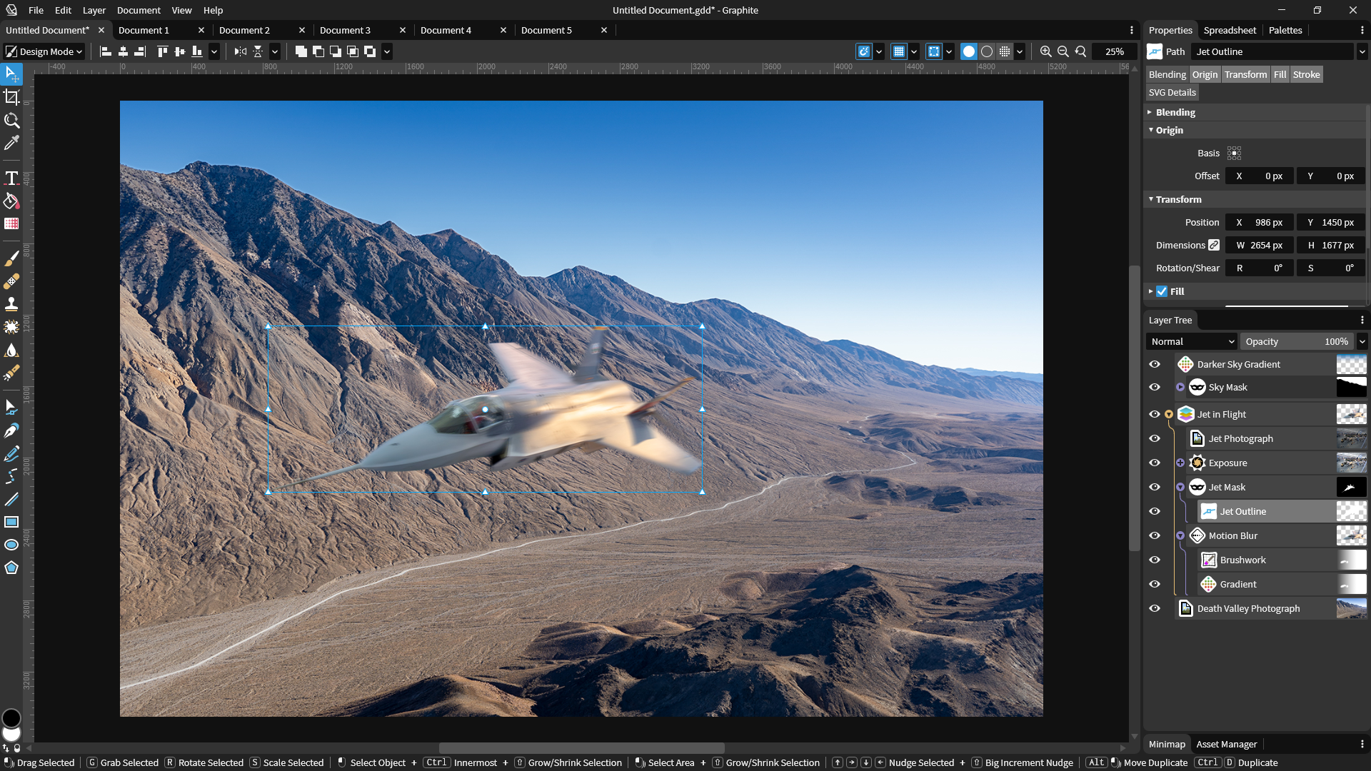Open the Design Mode dropdown
This screenshot has width=1371, height=771.
click(44, 51)
